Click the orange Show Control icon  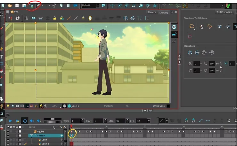pyautogui.click(x=185, y=5)
